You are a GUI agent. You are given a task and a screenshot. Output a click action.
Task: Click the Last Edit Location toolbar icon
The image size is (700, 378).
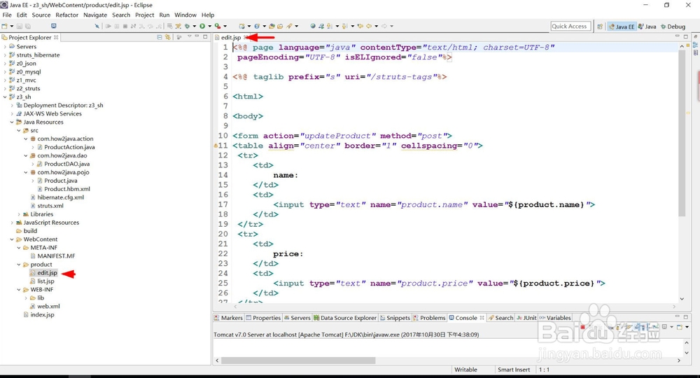pyautogui.click(x=360, y=26)
